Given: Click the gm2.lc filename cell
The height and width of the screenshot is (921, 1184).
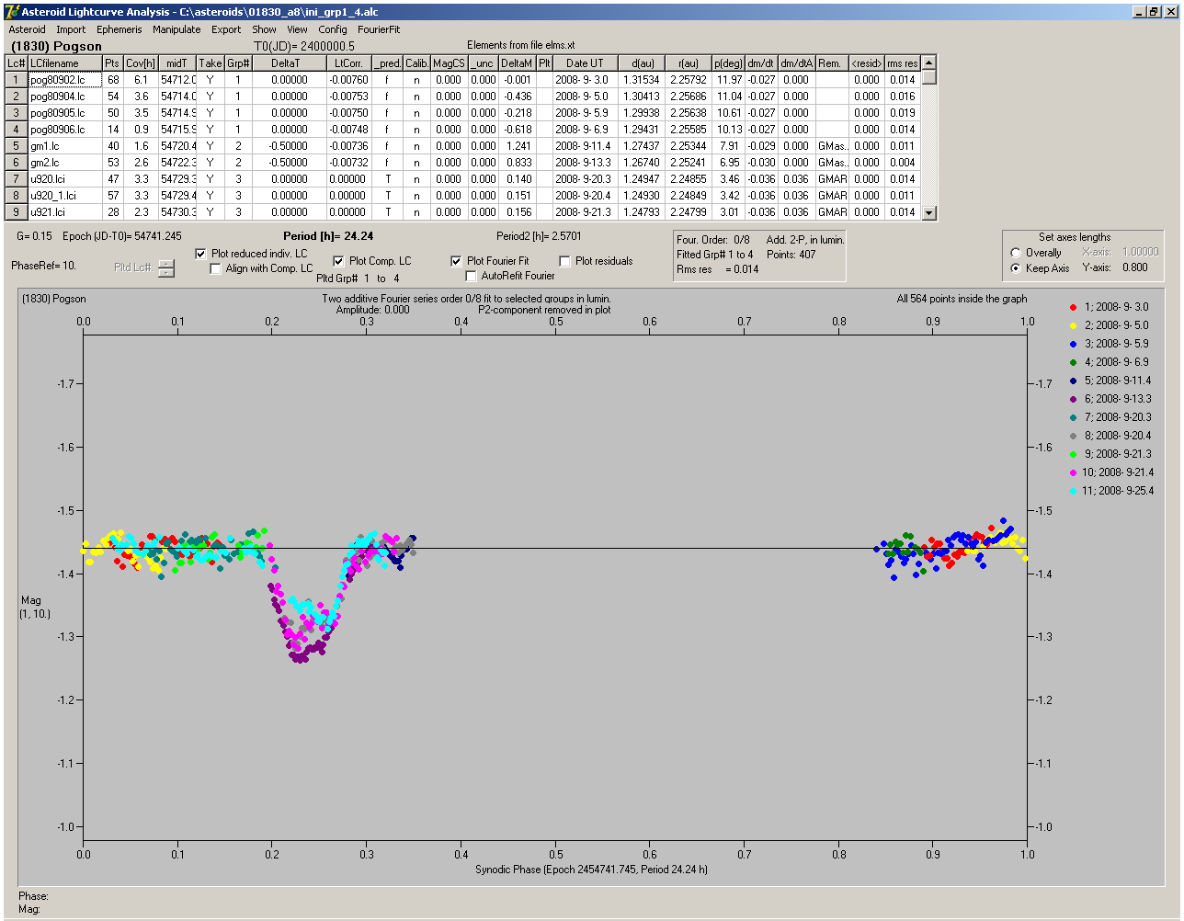Looking at the screenshot, I should [x=64, y=163].
